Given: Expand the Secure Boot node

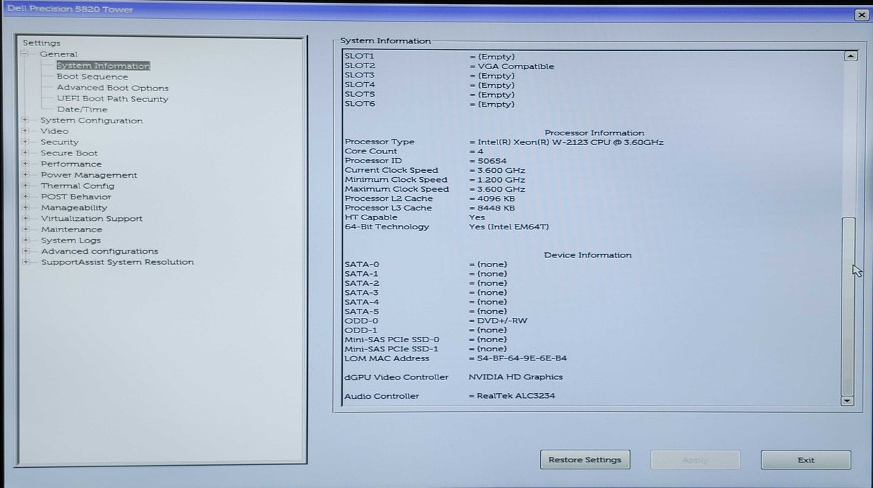Looking at the screenshot, I should 26,153.
